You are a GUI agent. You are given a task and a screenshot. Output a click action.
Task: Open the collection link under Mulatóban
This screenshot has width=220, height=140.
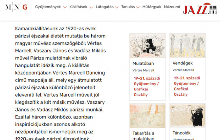147,86
